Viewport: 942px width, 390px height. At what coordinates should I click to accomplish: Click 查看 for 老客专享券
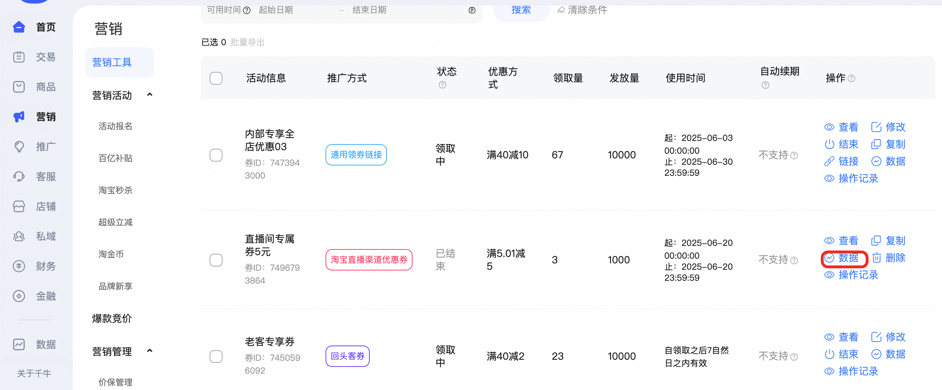click(841, 337)
